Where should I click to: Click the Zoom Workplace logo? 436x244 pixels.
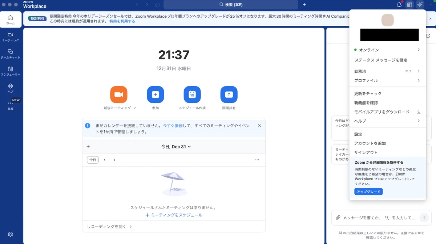35,5
